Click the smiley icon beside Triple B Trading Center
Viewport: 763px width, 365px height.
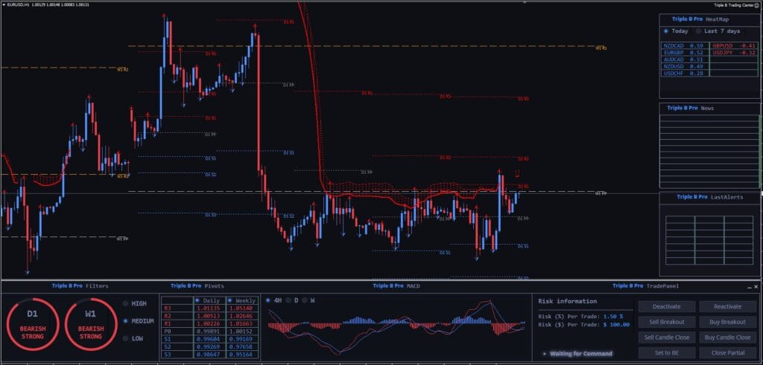tap(757, 5)
